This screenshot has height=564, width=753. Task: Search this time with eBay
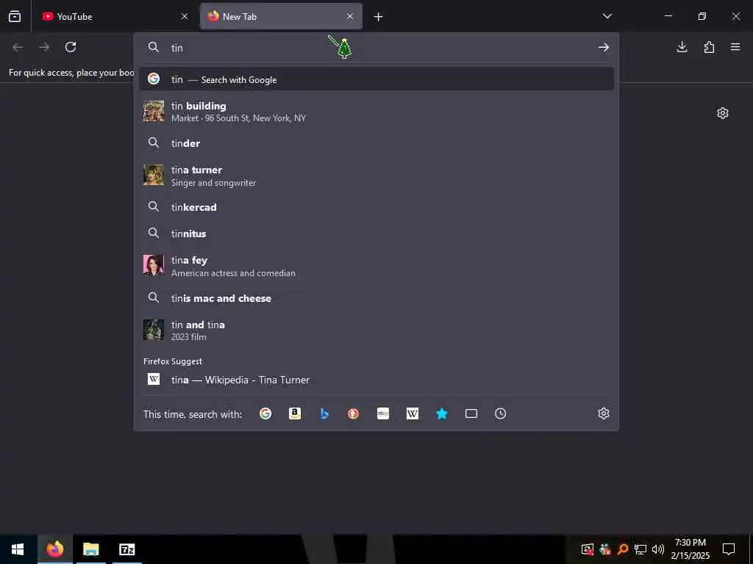click(x=383, y=413)
